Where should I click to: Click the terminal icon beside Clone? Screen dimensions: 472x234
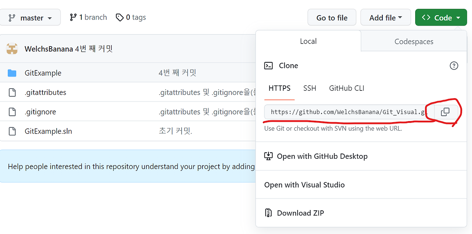[x=268, y=66]
